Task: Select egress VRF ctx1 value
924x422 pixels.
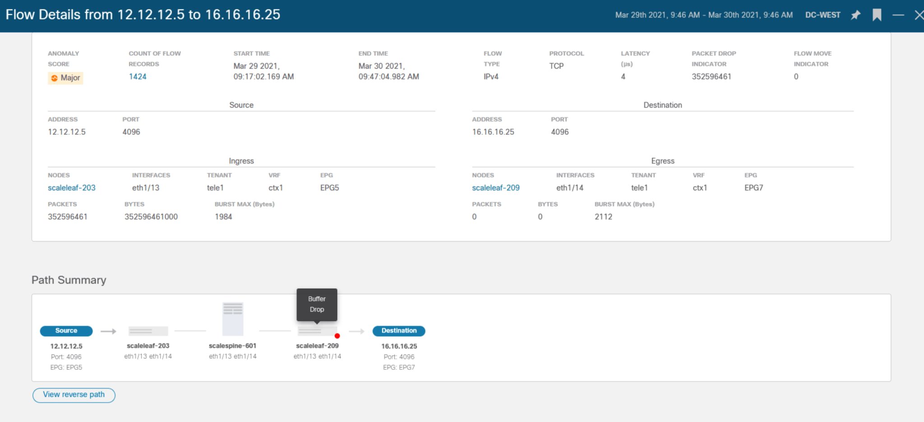Action: coord(700,188)
